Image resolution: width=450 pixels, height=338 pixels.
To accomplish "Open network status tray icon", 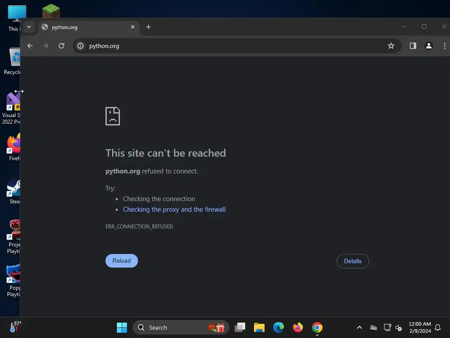I will tap(388, 327).
